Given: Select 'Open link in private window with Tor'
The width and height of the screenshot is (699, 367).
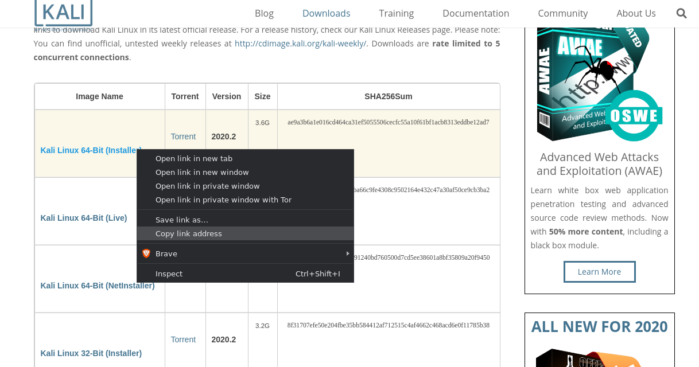Looking at the screenshot, I should coord(245,200).
